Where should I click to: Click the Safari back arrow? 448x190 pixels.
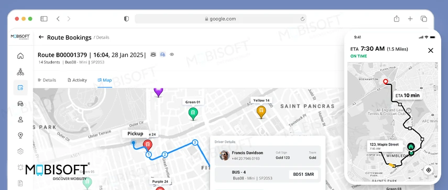click(58, 19)
